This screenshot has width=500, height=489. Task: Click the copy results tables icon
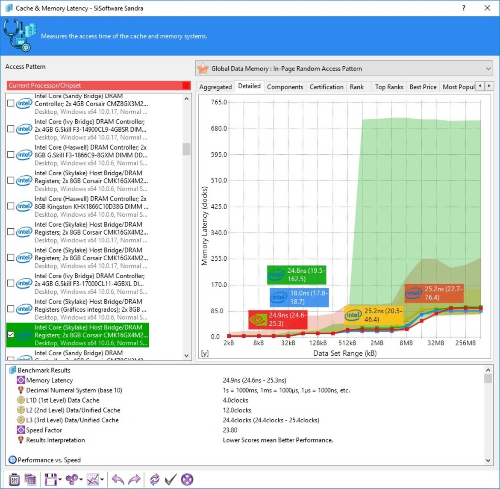click(x=30, y=479)
